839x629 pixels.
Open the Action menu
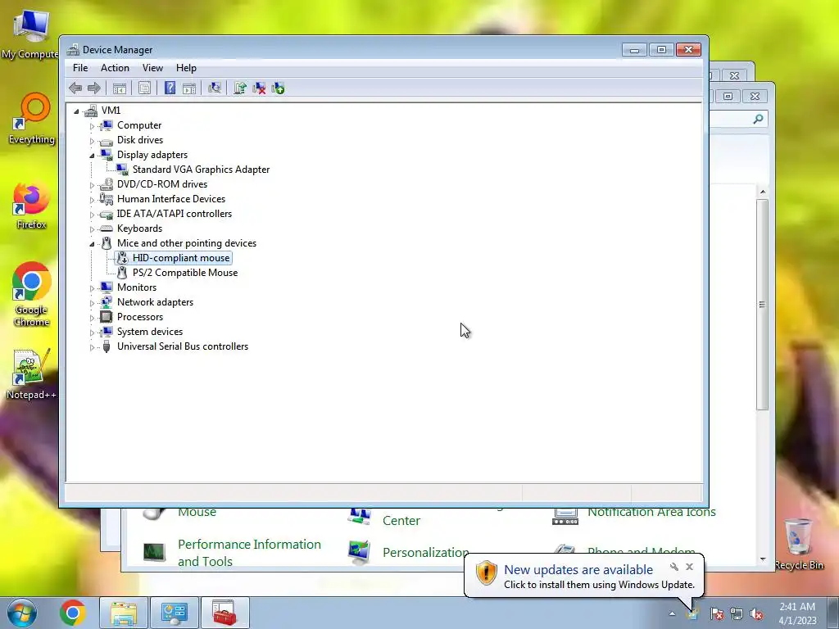(x=115, y=68)
